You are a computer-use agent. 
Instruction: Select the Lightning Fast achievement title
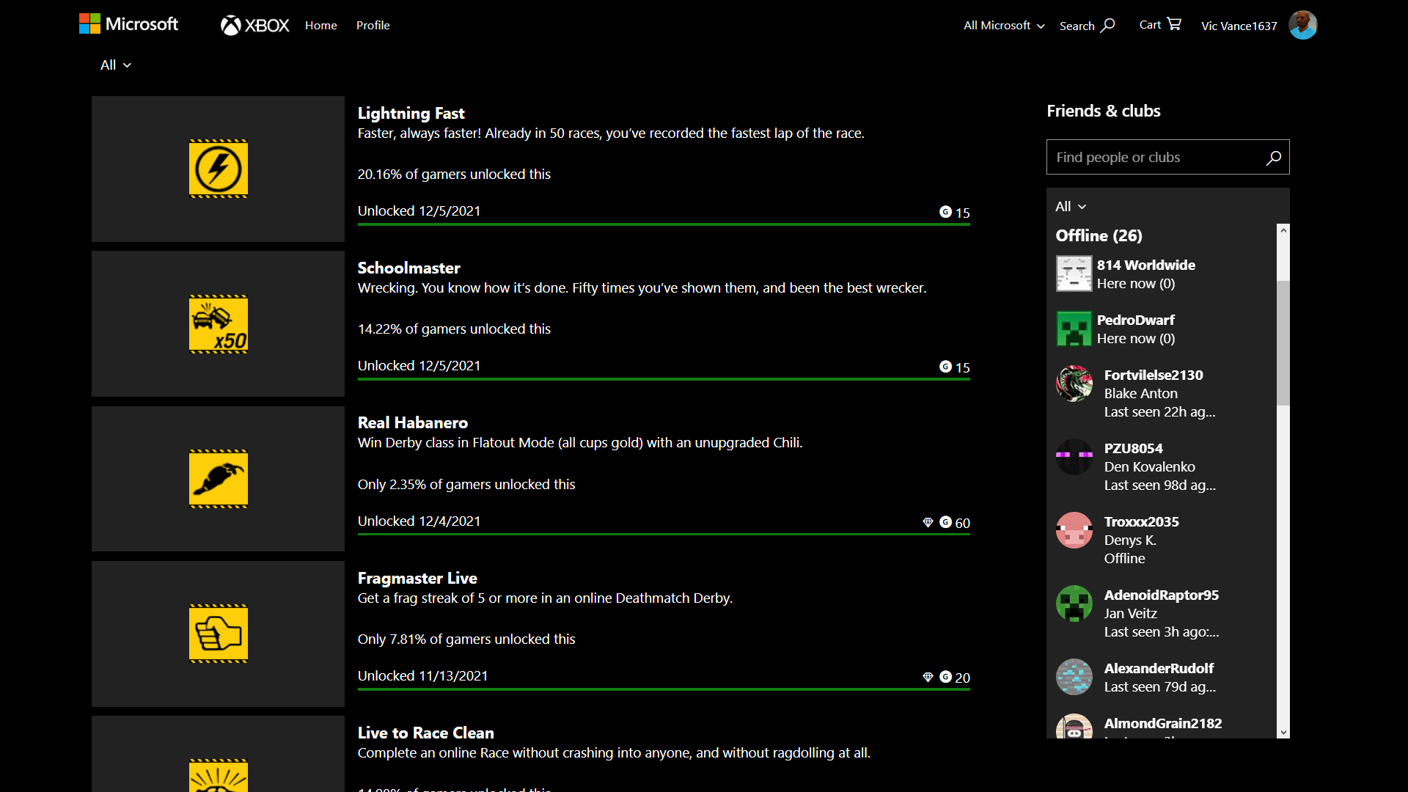pyautogui.click(x=411, y=113)
